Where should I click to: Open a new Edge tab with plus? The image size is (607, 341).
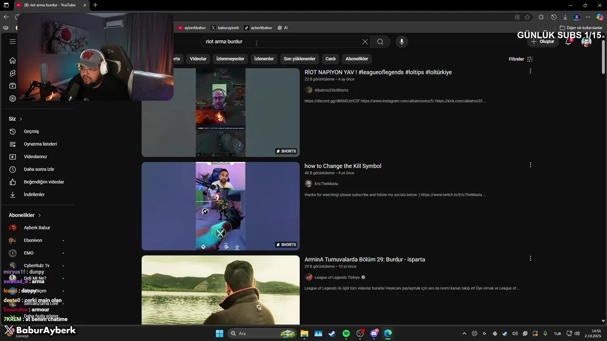pyautogui.click(x=95, y=5)
